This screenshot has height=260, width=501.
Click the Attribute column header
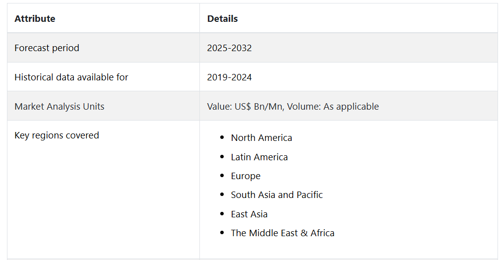35,19
